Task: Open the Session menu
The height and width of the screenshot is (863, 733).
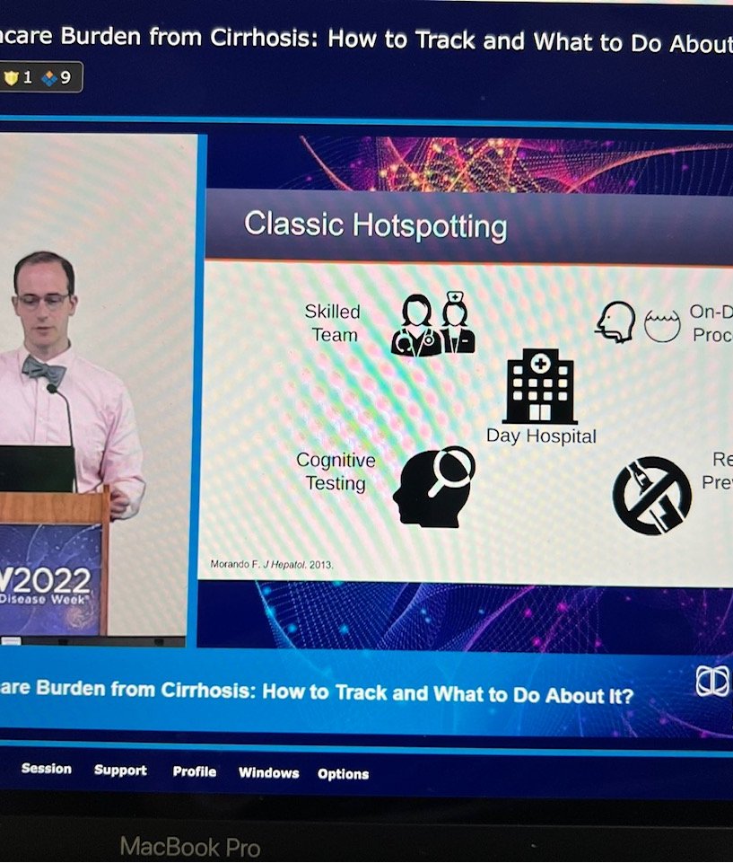Action: click(46, 769)
